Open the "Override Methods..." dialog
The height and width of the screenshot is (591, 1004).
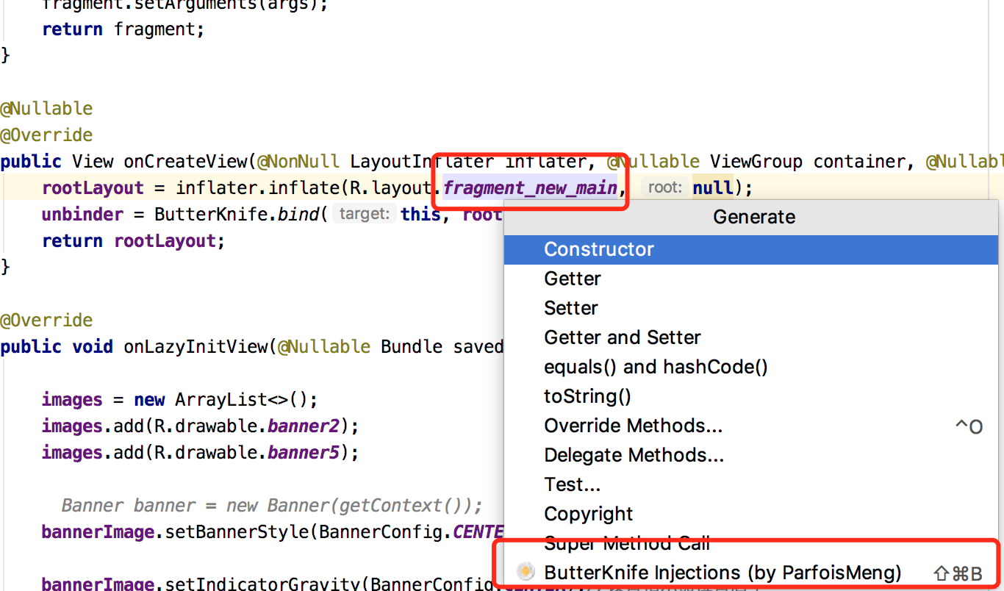click(632, 426)
